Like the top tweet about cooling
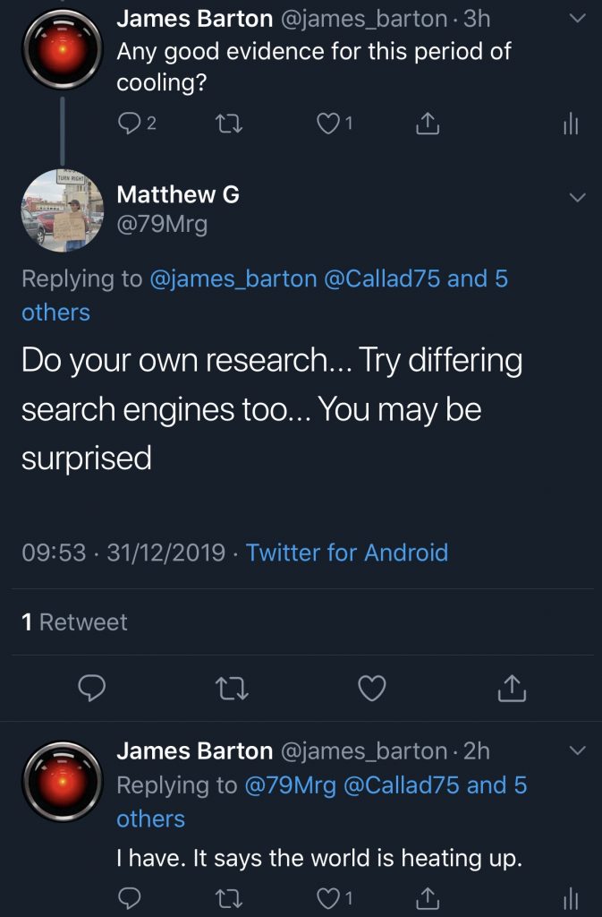This screenshot has width=602, height=917. 329,124
